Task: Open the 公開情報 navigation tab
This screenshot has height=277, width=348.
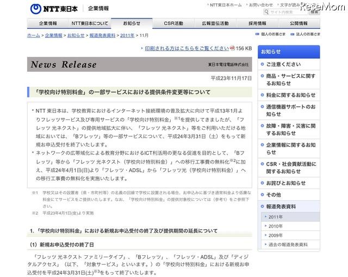Action: pyautogui.click(x=299, y=23)
